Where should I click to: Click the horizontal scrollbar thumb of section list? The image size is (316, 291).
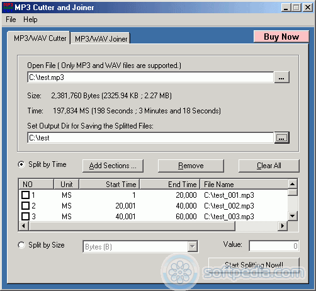[132, 226]
